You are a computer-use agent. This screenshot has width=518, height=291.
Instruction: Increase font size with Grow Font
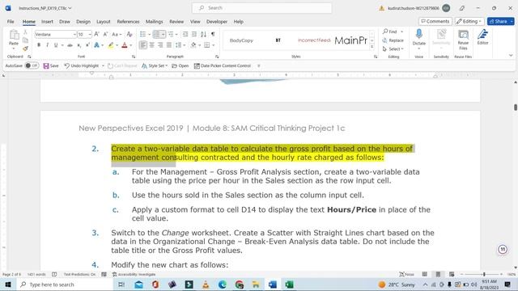pyautogui.click(x=97, y=34)
